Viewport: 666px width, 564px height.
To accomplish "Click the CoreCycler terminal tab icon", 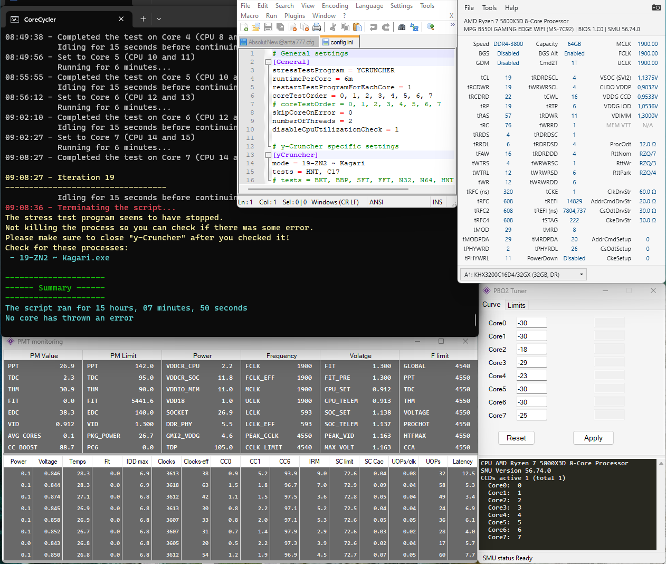I will click(15, 19).
